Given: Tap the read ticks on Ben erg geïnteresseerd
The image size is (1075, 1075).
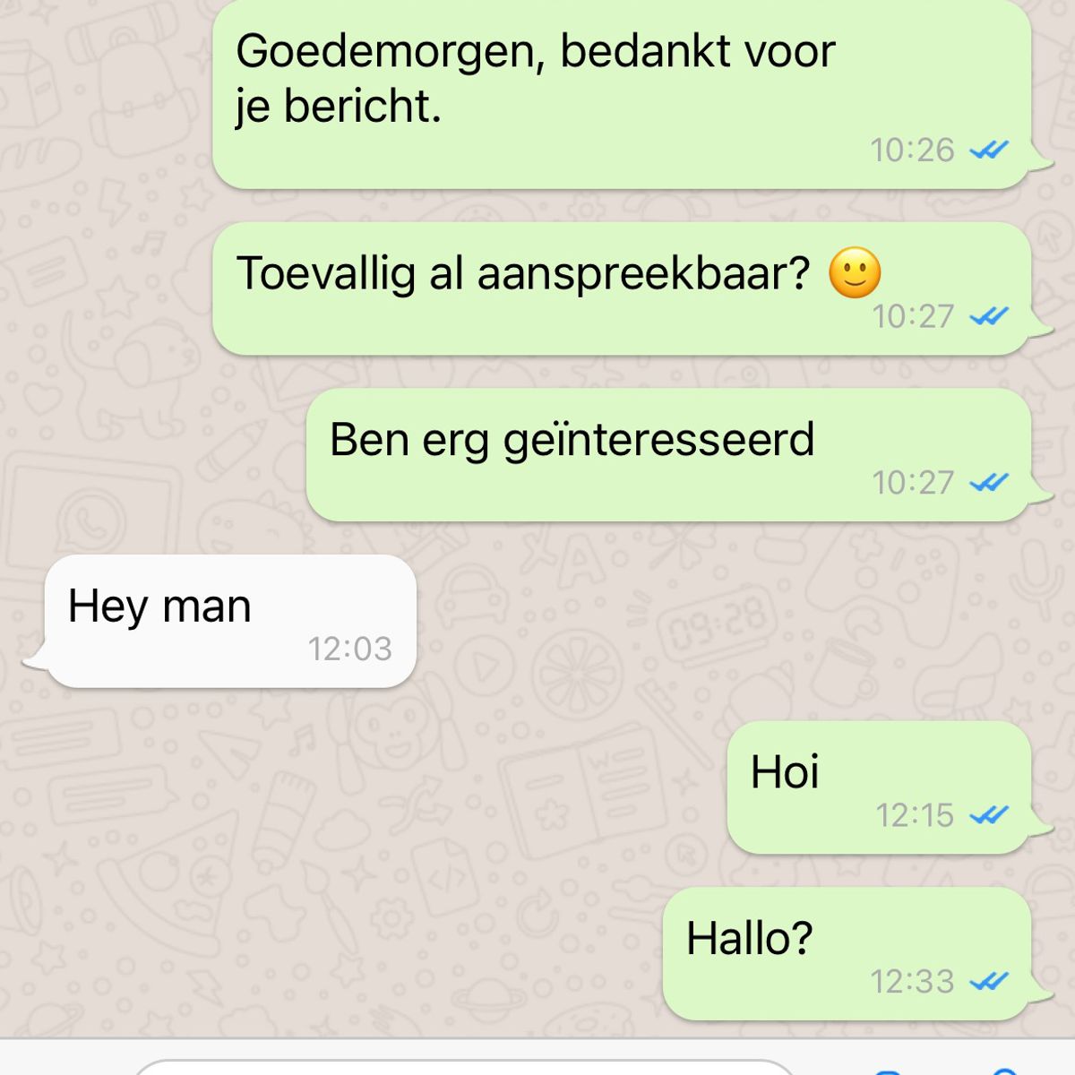Looking at the screenshot, I should [989, 482].
